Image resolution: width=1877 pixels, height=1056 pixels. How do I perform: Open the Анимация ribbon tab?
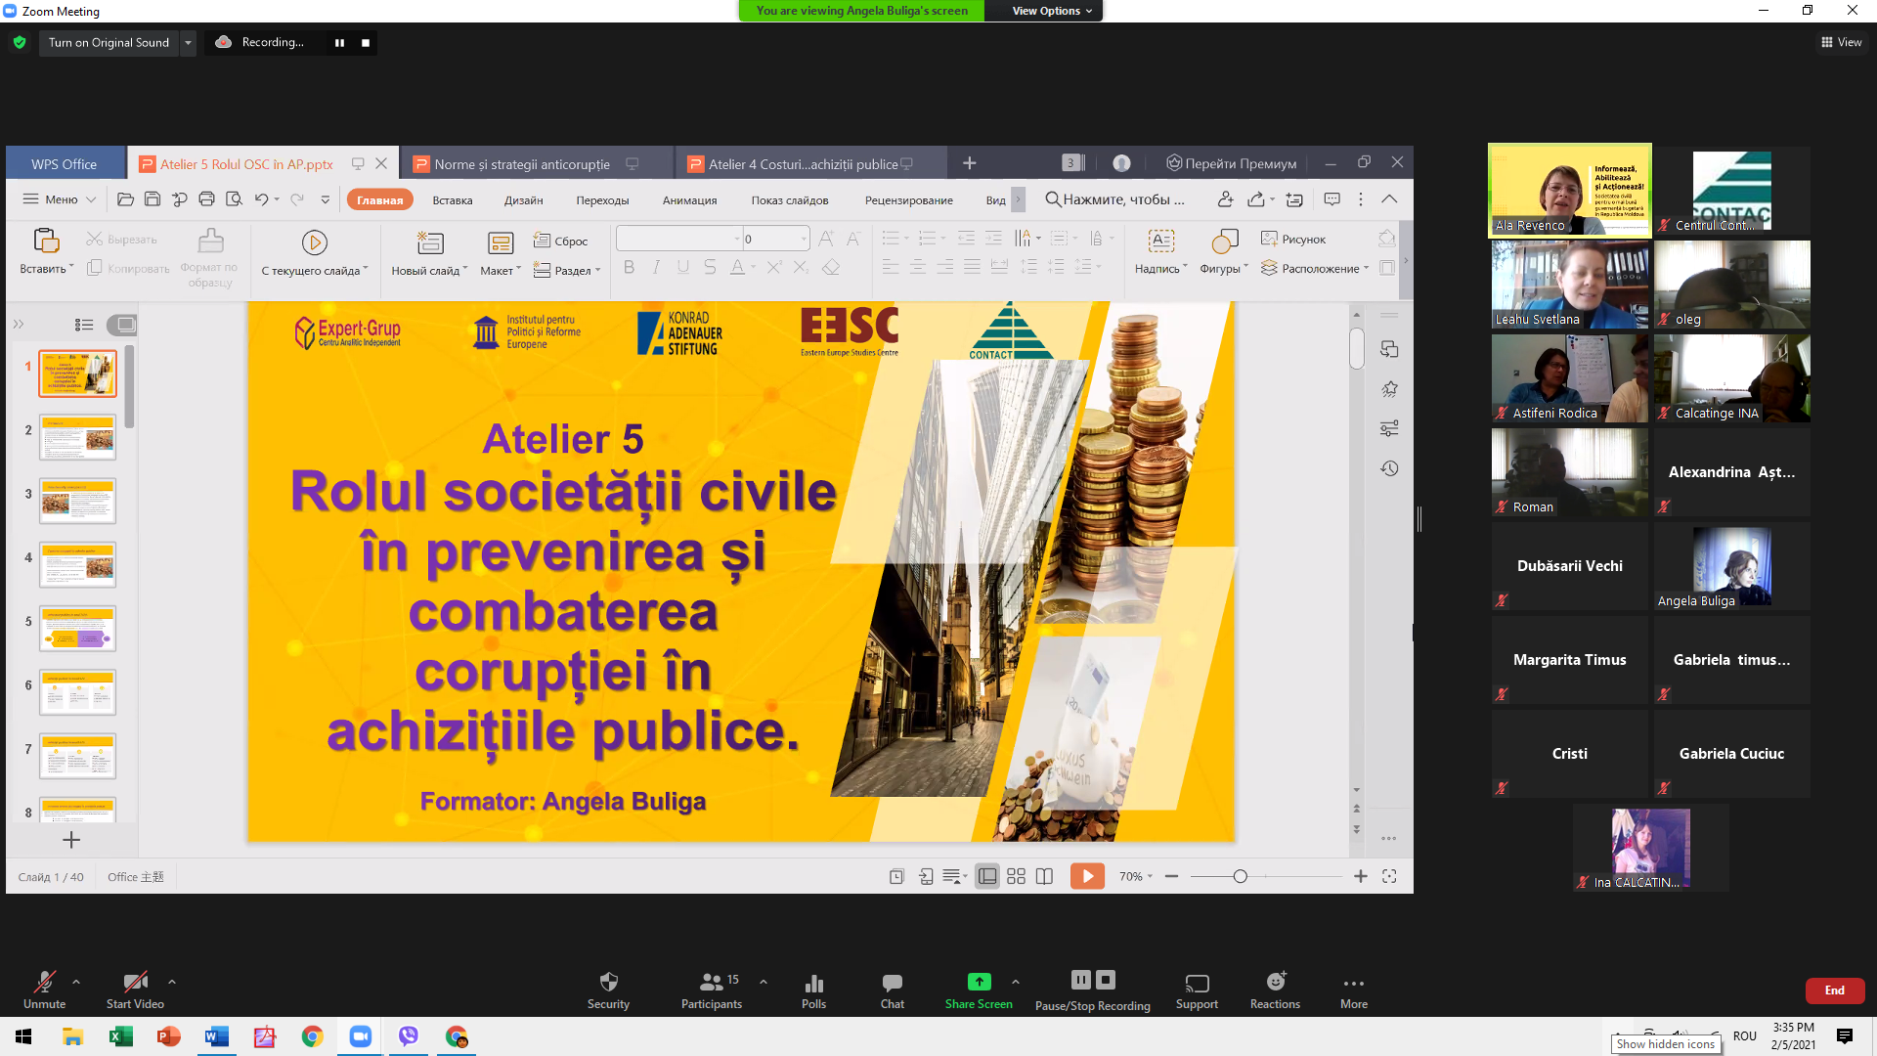689,200
